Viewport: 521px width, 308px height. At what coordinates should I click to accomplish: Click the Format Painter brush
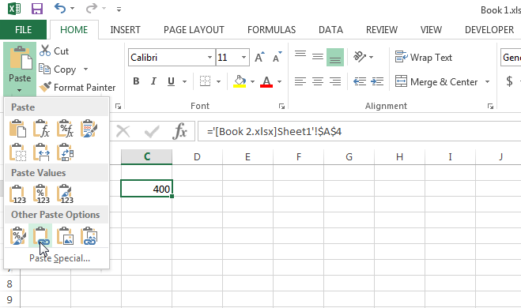[x=77, y=88]
